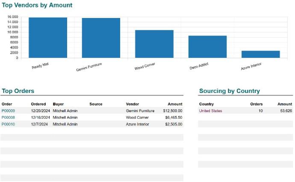The height and width of the screenshot is (182, 295).
Task: Click the 10,000 y-axis value
Action: (x=13, y=32)
